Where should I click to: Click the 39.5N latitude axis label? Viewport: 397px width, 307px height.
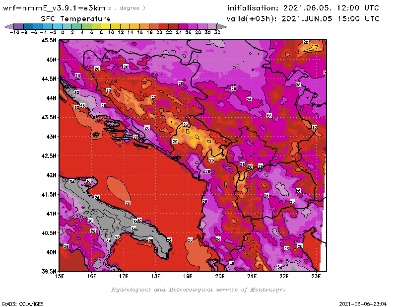tap(49, 272)
